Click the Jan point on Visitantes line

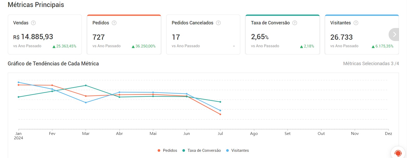[18, 82]
